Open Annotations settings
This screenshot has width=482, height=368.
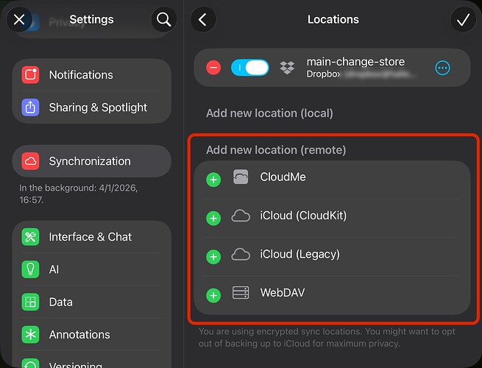pos(91,334)
